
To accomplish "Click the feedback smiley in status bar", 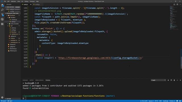I will (x=177, y=101).
